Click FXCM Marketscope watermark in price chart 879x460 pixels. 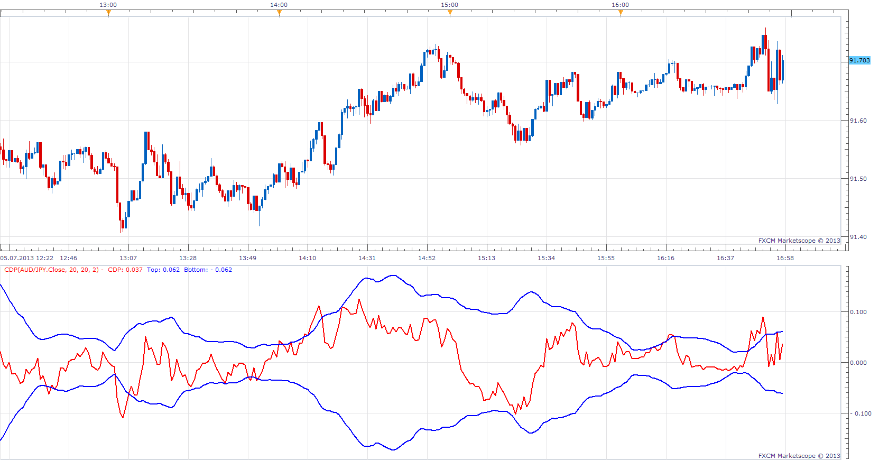click(x=799, y=241)
